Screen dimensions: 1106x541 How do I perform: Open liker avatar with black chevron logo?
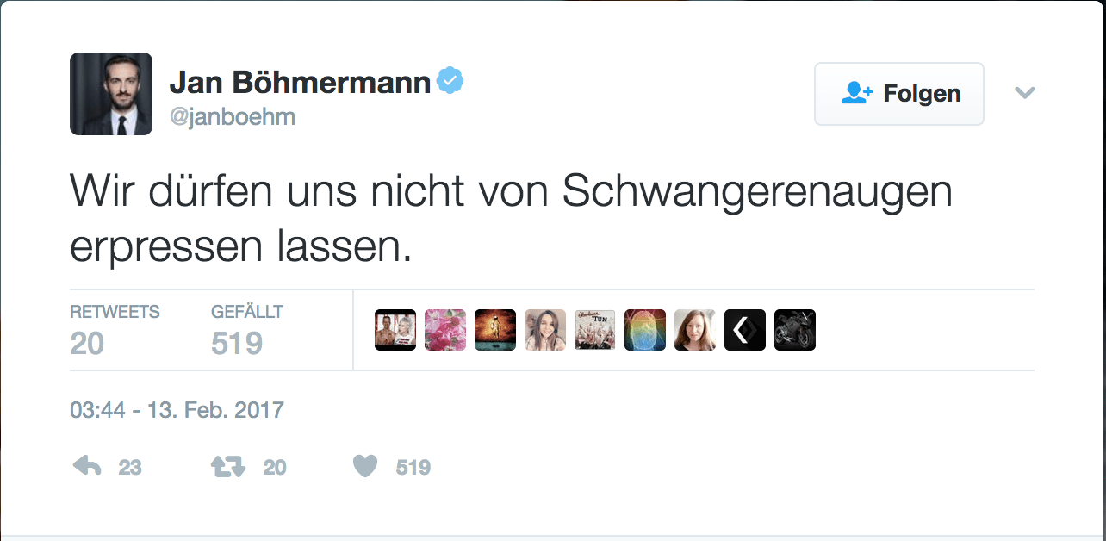745,330
